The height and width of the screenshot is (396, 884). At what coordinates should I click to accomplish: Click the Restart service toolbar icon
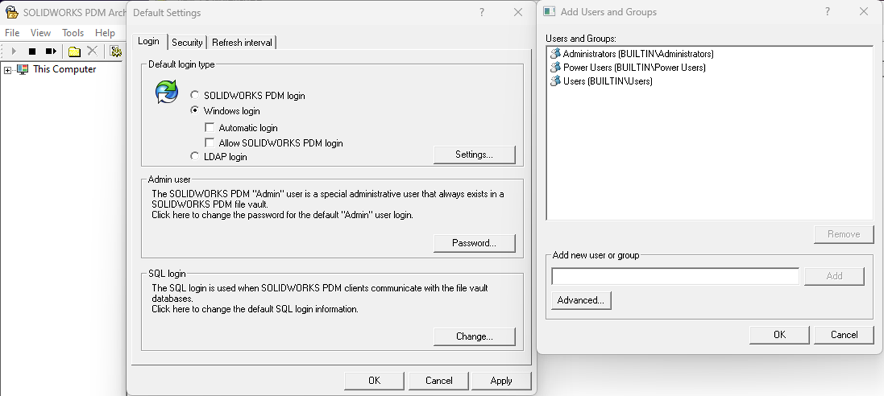[x=51, y=51]
